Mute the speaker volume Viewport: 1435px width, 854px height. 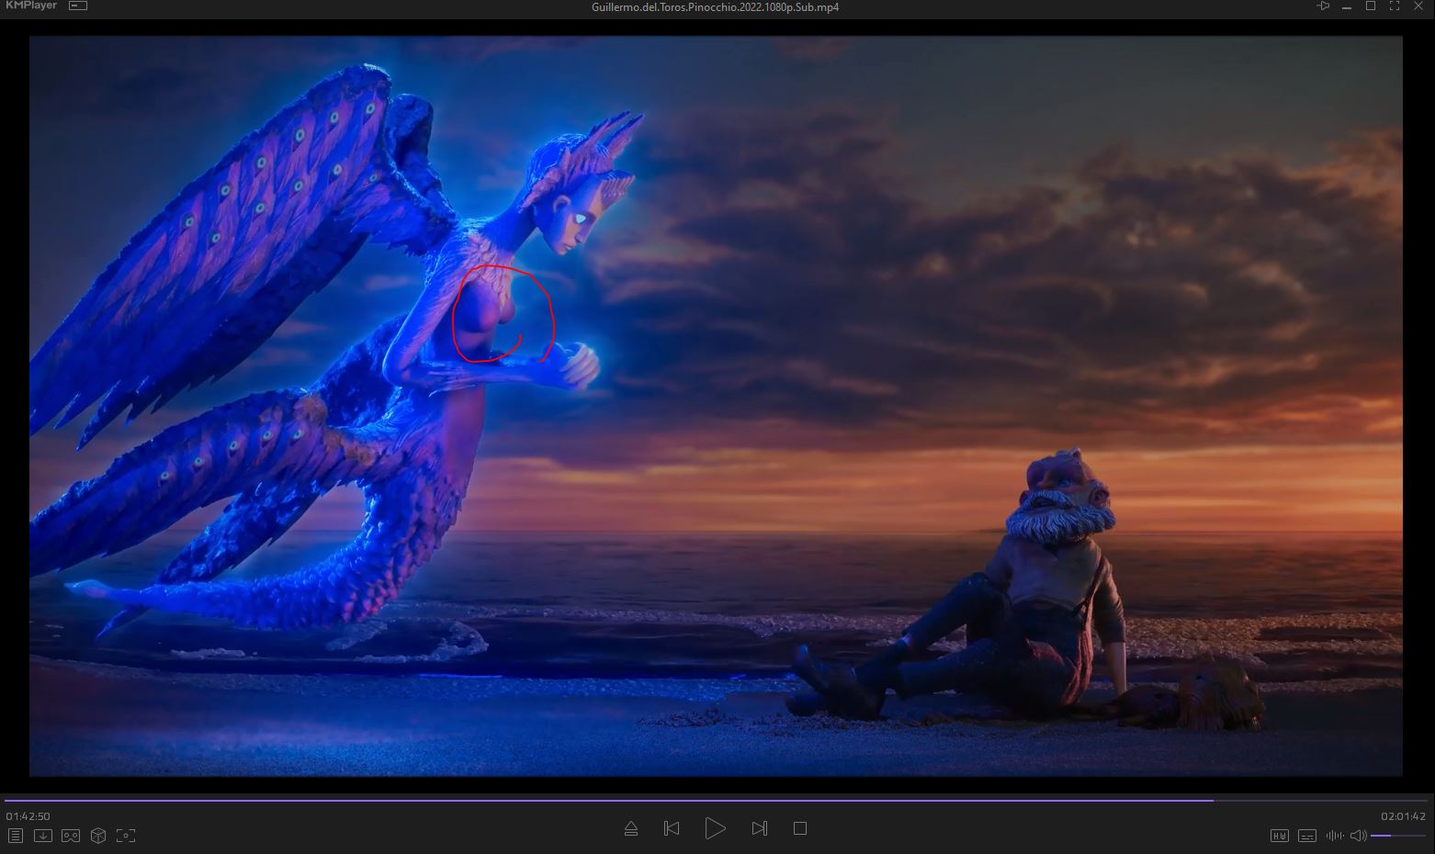(x=1358, y=836)
